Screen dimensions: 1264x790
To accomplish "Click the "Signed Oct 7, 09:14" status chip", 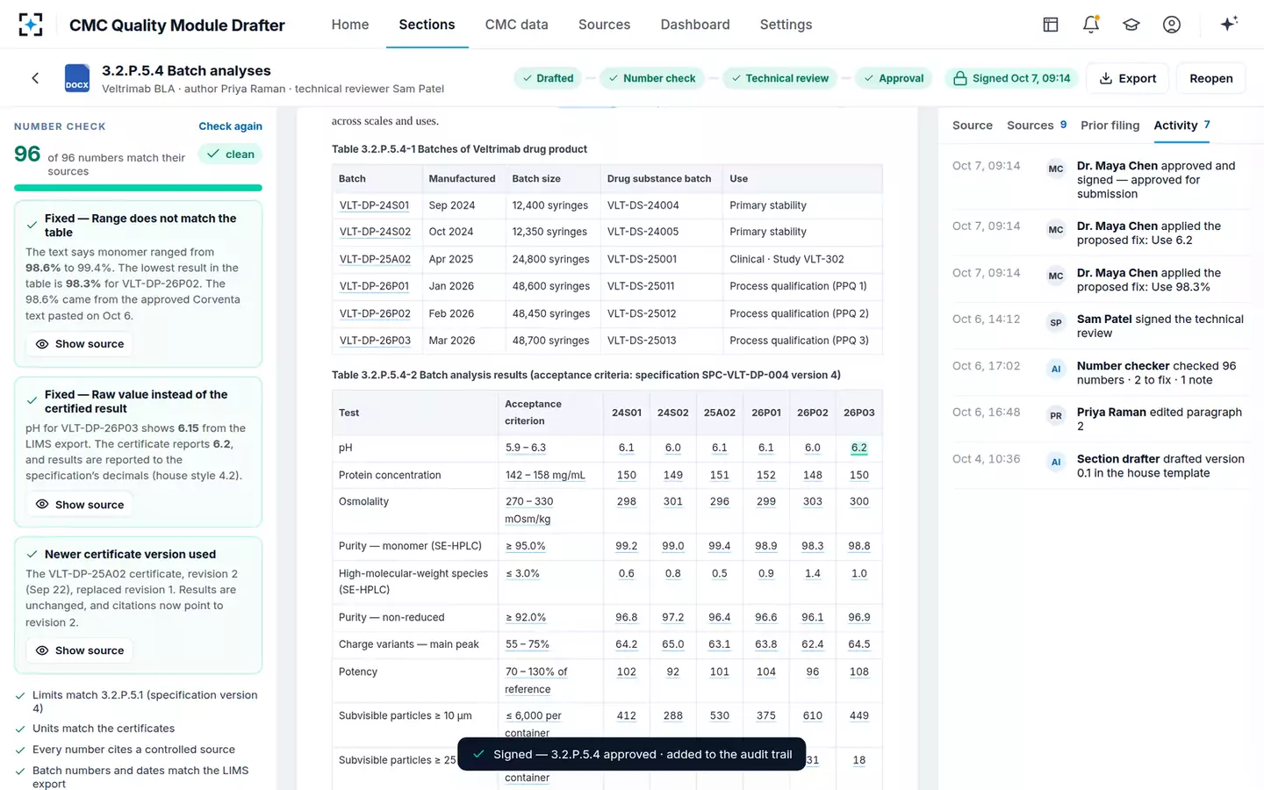I will [1011, 78].
